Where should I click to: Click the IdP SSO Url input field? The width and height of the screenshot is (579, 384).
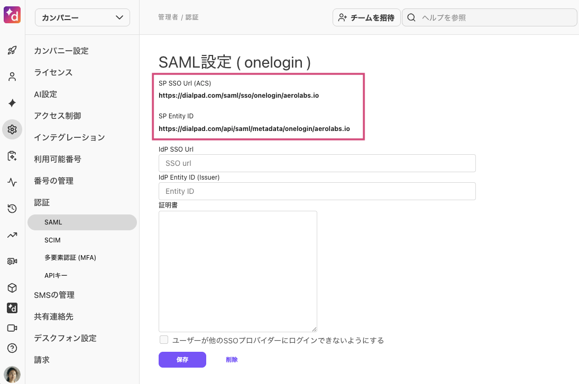tap(317, 163)
